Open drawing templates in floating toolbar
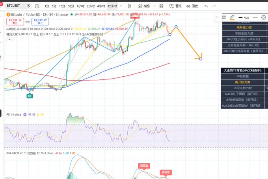 click(224, 17)
